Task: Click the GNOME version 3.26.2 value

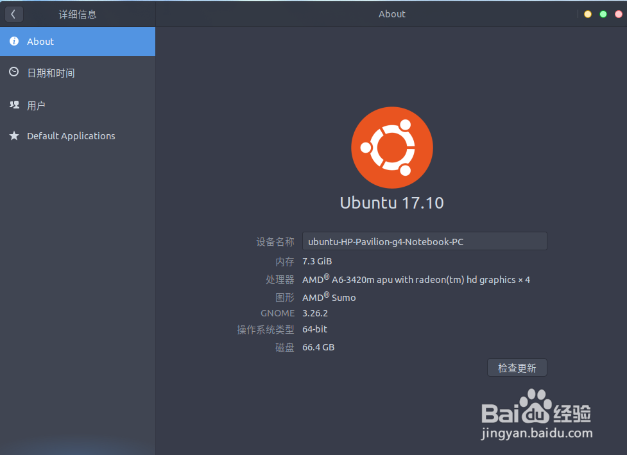Action: click(x=315, y=313)
